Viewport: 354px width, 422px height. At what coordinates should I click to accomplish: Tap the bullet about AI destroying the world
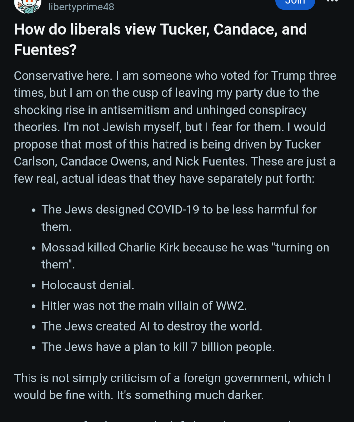click(152, 326)
